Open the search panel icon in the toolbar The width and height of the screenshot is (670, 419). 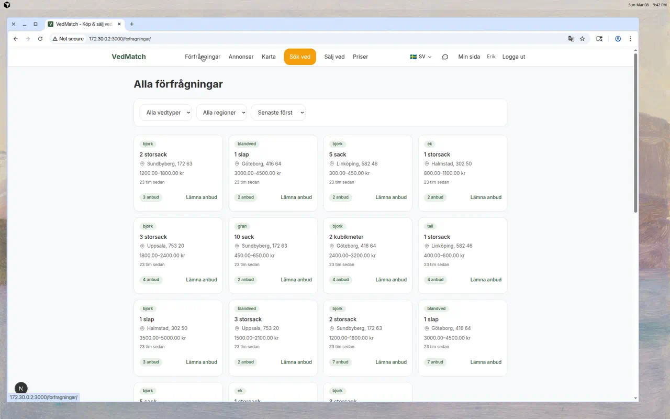(x=599, y=39)
